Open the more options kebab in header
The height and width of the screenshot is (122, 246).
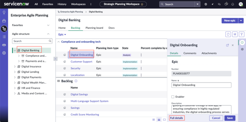[x=91, y=4]
